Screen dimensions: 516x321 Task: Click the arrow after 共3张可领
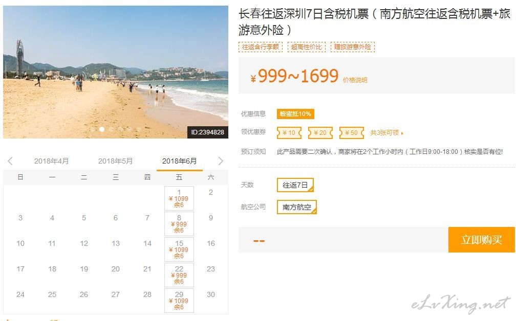coord(402,133)
